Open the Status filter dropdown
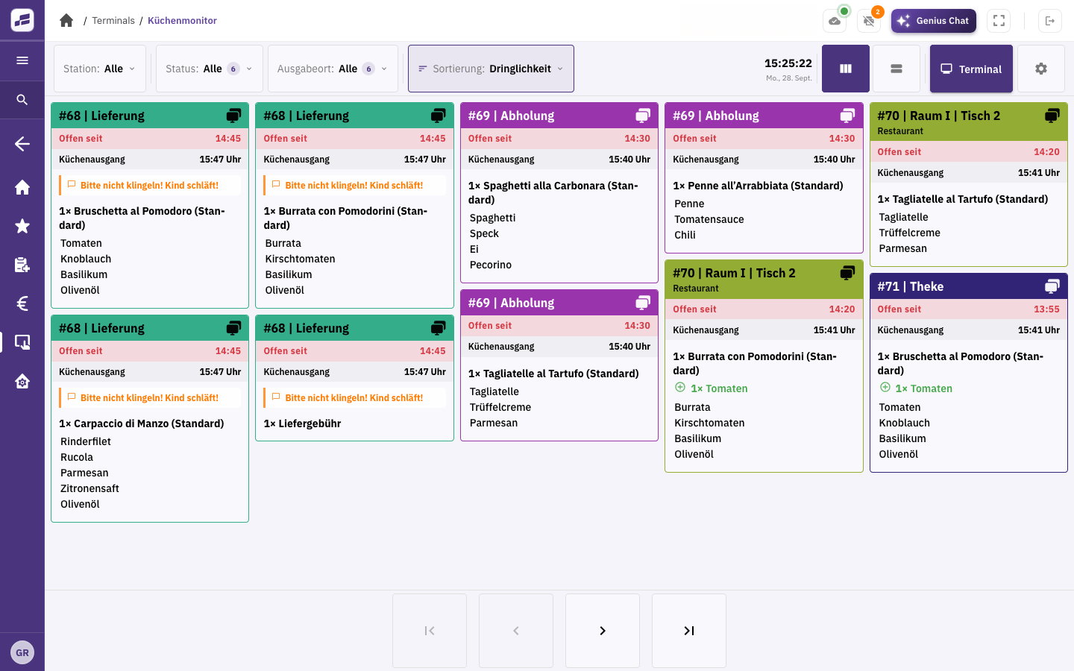 coord(210,69)
